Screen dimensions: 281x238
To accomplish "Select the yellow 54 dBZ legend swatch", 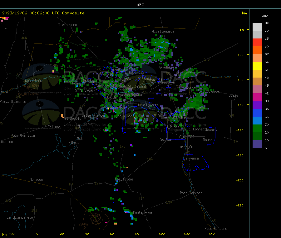I will [257, 66].
